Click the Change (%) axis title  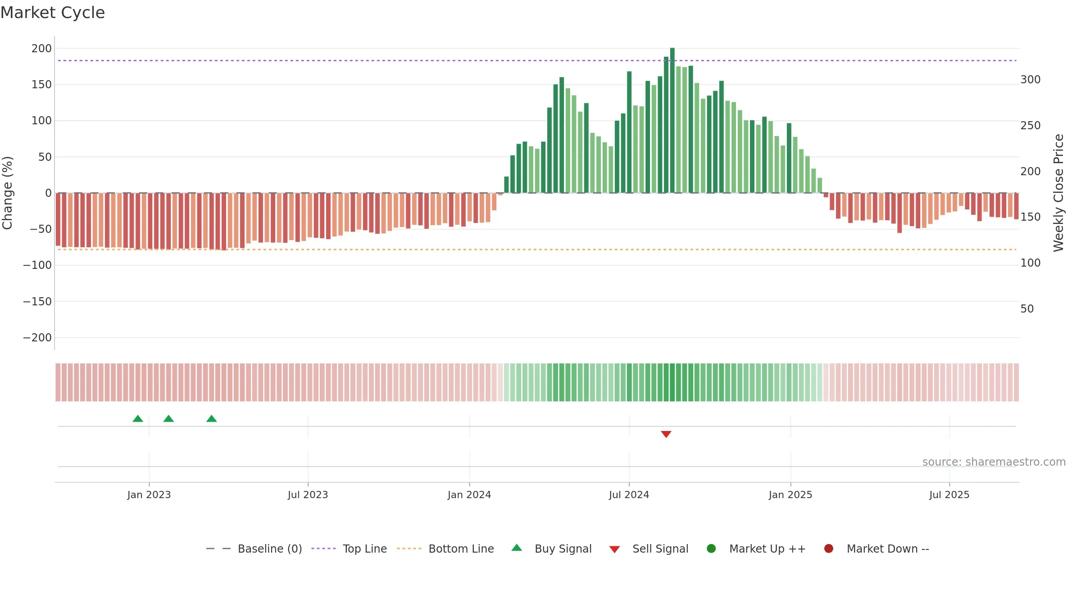7,193
